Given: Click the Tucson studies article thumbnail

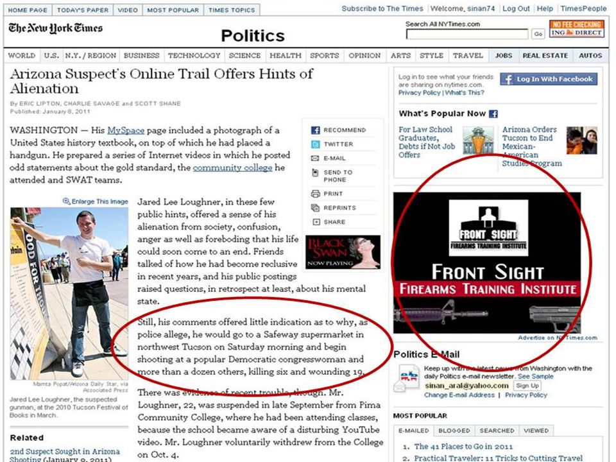Looking at the screenshot, I should coord(582,141).
